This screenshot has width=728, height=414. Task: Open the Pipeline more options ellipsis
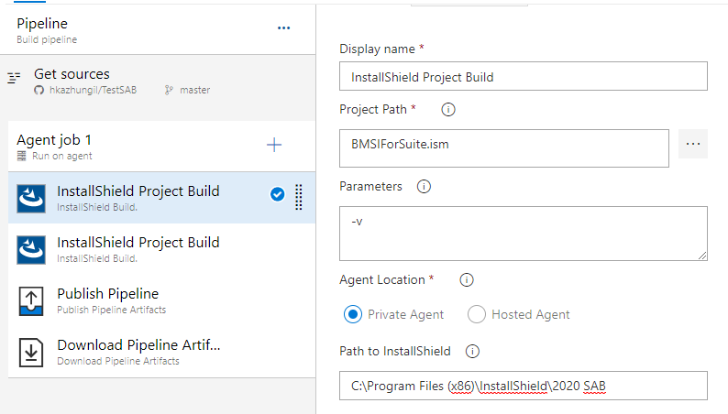tap(283, 27)
